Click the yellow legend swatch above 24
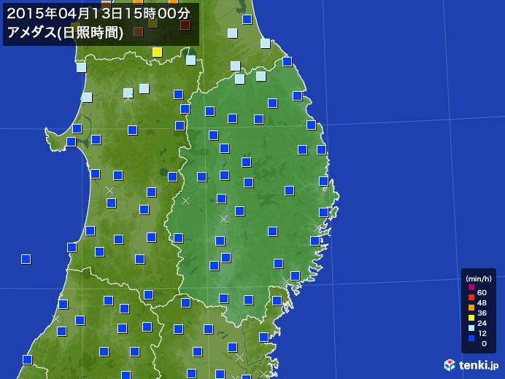 click(x=471, y=318)
